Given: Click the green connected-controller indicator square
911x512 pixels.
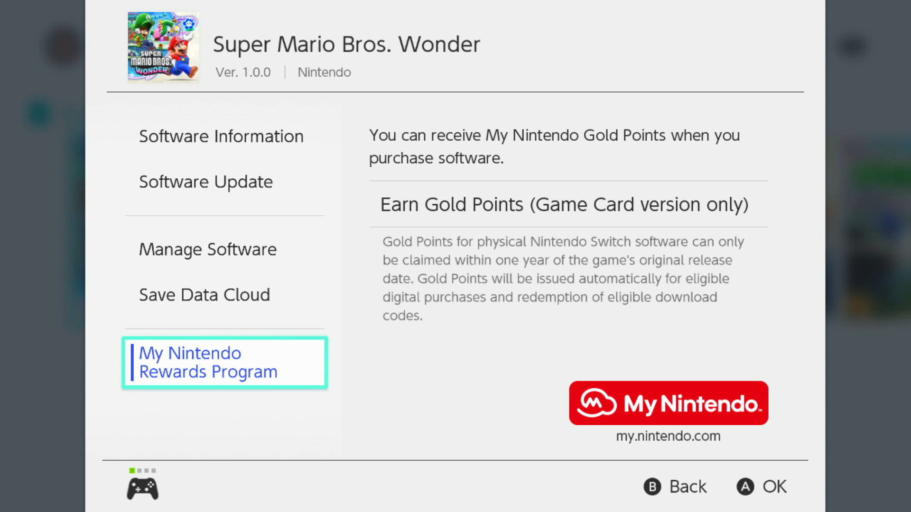Looking at the screenshot, I should [132, 471].
